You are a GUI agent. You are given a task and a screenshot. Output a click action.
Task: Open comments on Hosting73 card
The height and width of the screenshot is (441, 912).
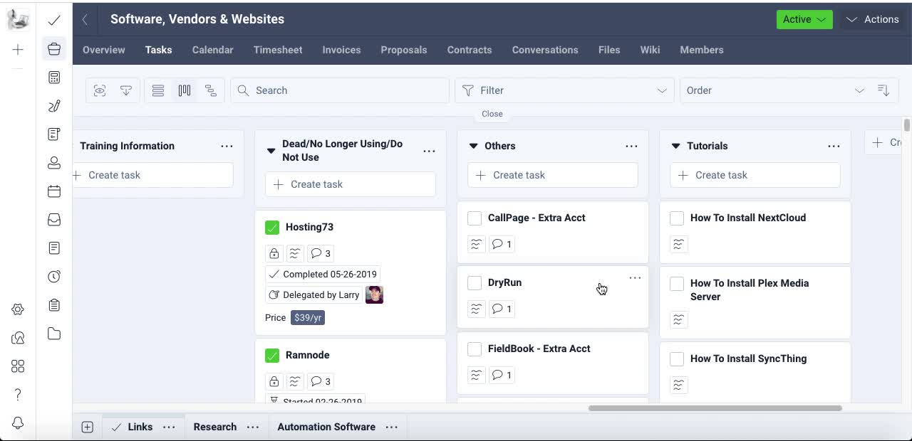[321, 253]
